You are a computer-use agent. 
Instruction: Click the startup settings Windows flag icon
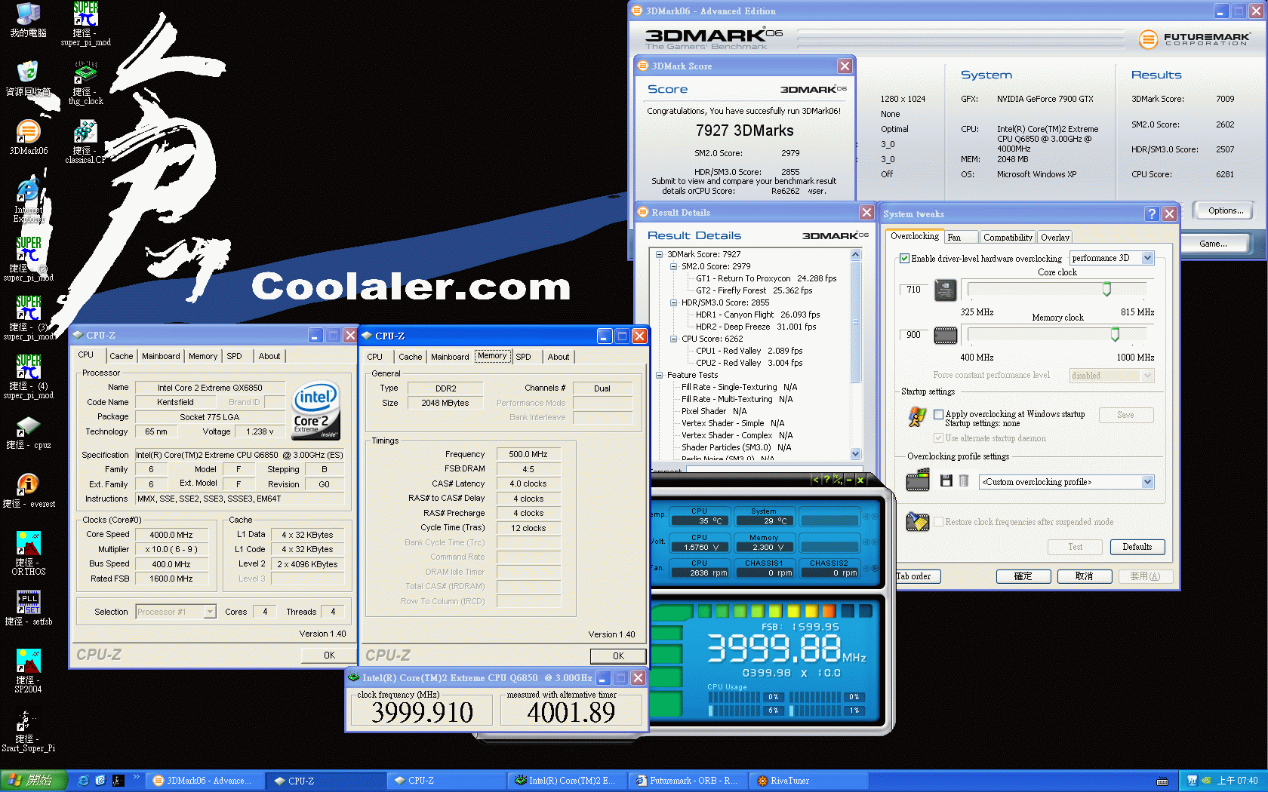[x=917, y=416]
